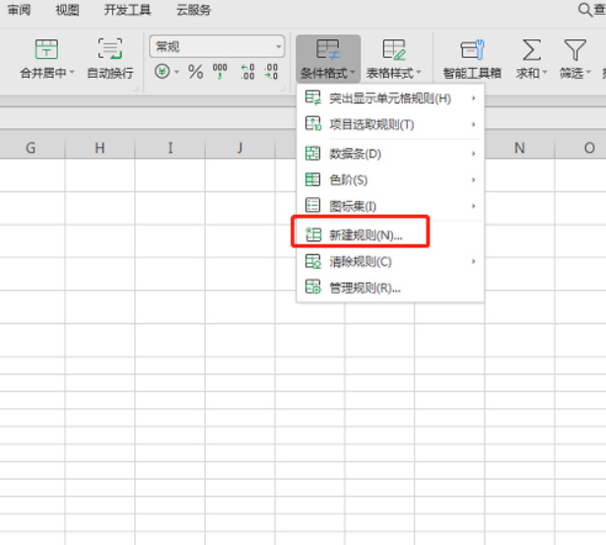Expand arrow beside 项目选取规则(T)

pos(473,124)
